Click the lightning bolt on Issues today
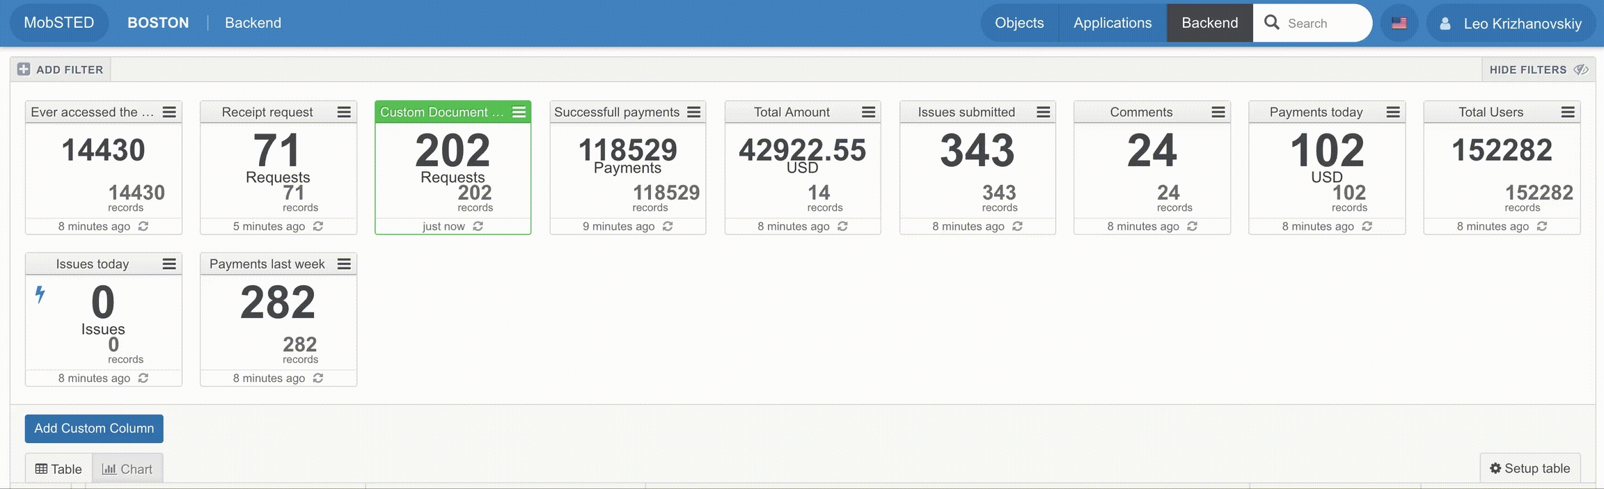This screenshot has width=1604, height=489. click(x=40, y=294)
